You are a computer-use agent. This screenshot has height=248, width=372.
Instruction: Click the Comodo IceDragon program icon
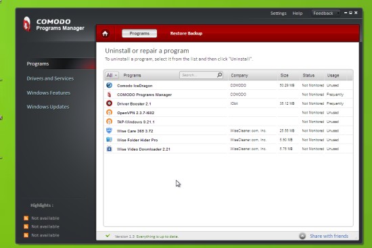coord(109,85)
